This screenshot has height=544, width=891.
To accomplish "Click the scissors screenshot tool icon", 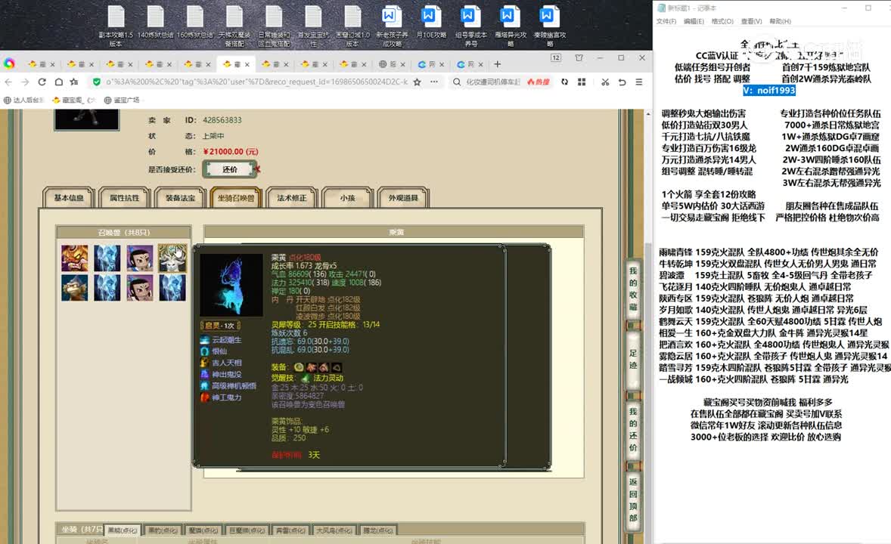I will coord(605,82).
